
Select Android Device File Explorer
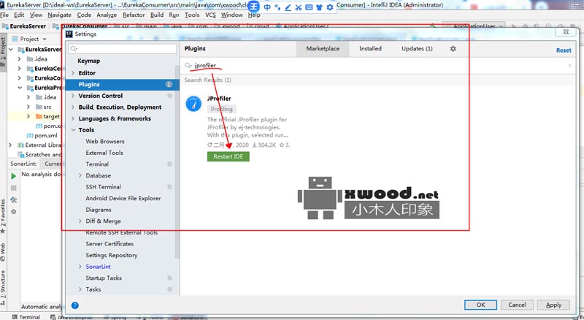pyautogui.click(x=123, y=199)
